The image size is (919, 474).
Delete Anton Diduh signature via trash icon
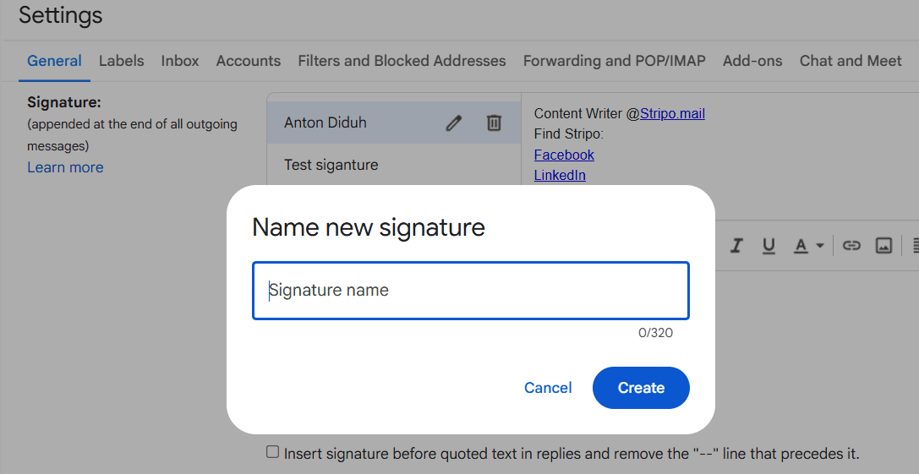pyautogui.click(x=494, y=123)
